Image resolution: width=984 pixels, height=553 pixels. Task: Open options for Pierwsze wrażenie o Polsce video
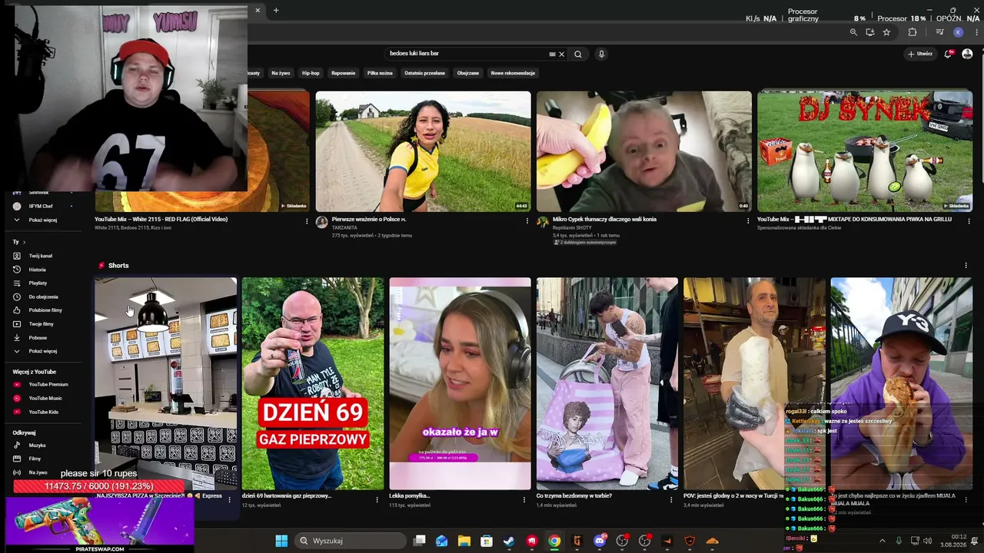pos(527,220)
